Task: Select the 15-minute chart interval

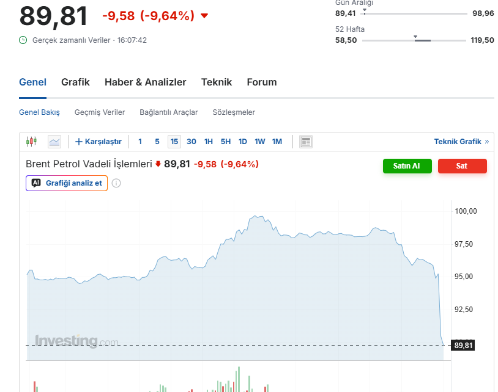Action: (174, 142)
